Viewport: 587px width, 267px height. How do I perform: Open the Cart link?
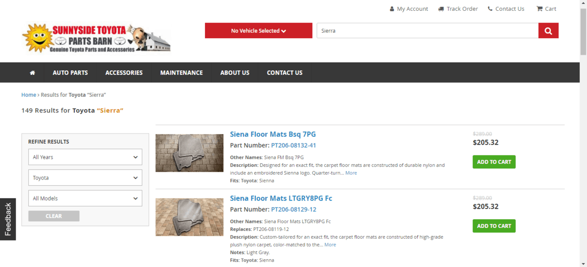pyautogui.click(x=546, y=9)
